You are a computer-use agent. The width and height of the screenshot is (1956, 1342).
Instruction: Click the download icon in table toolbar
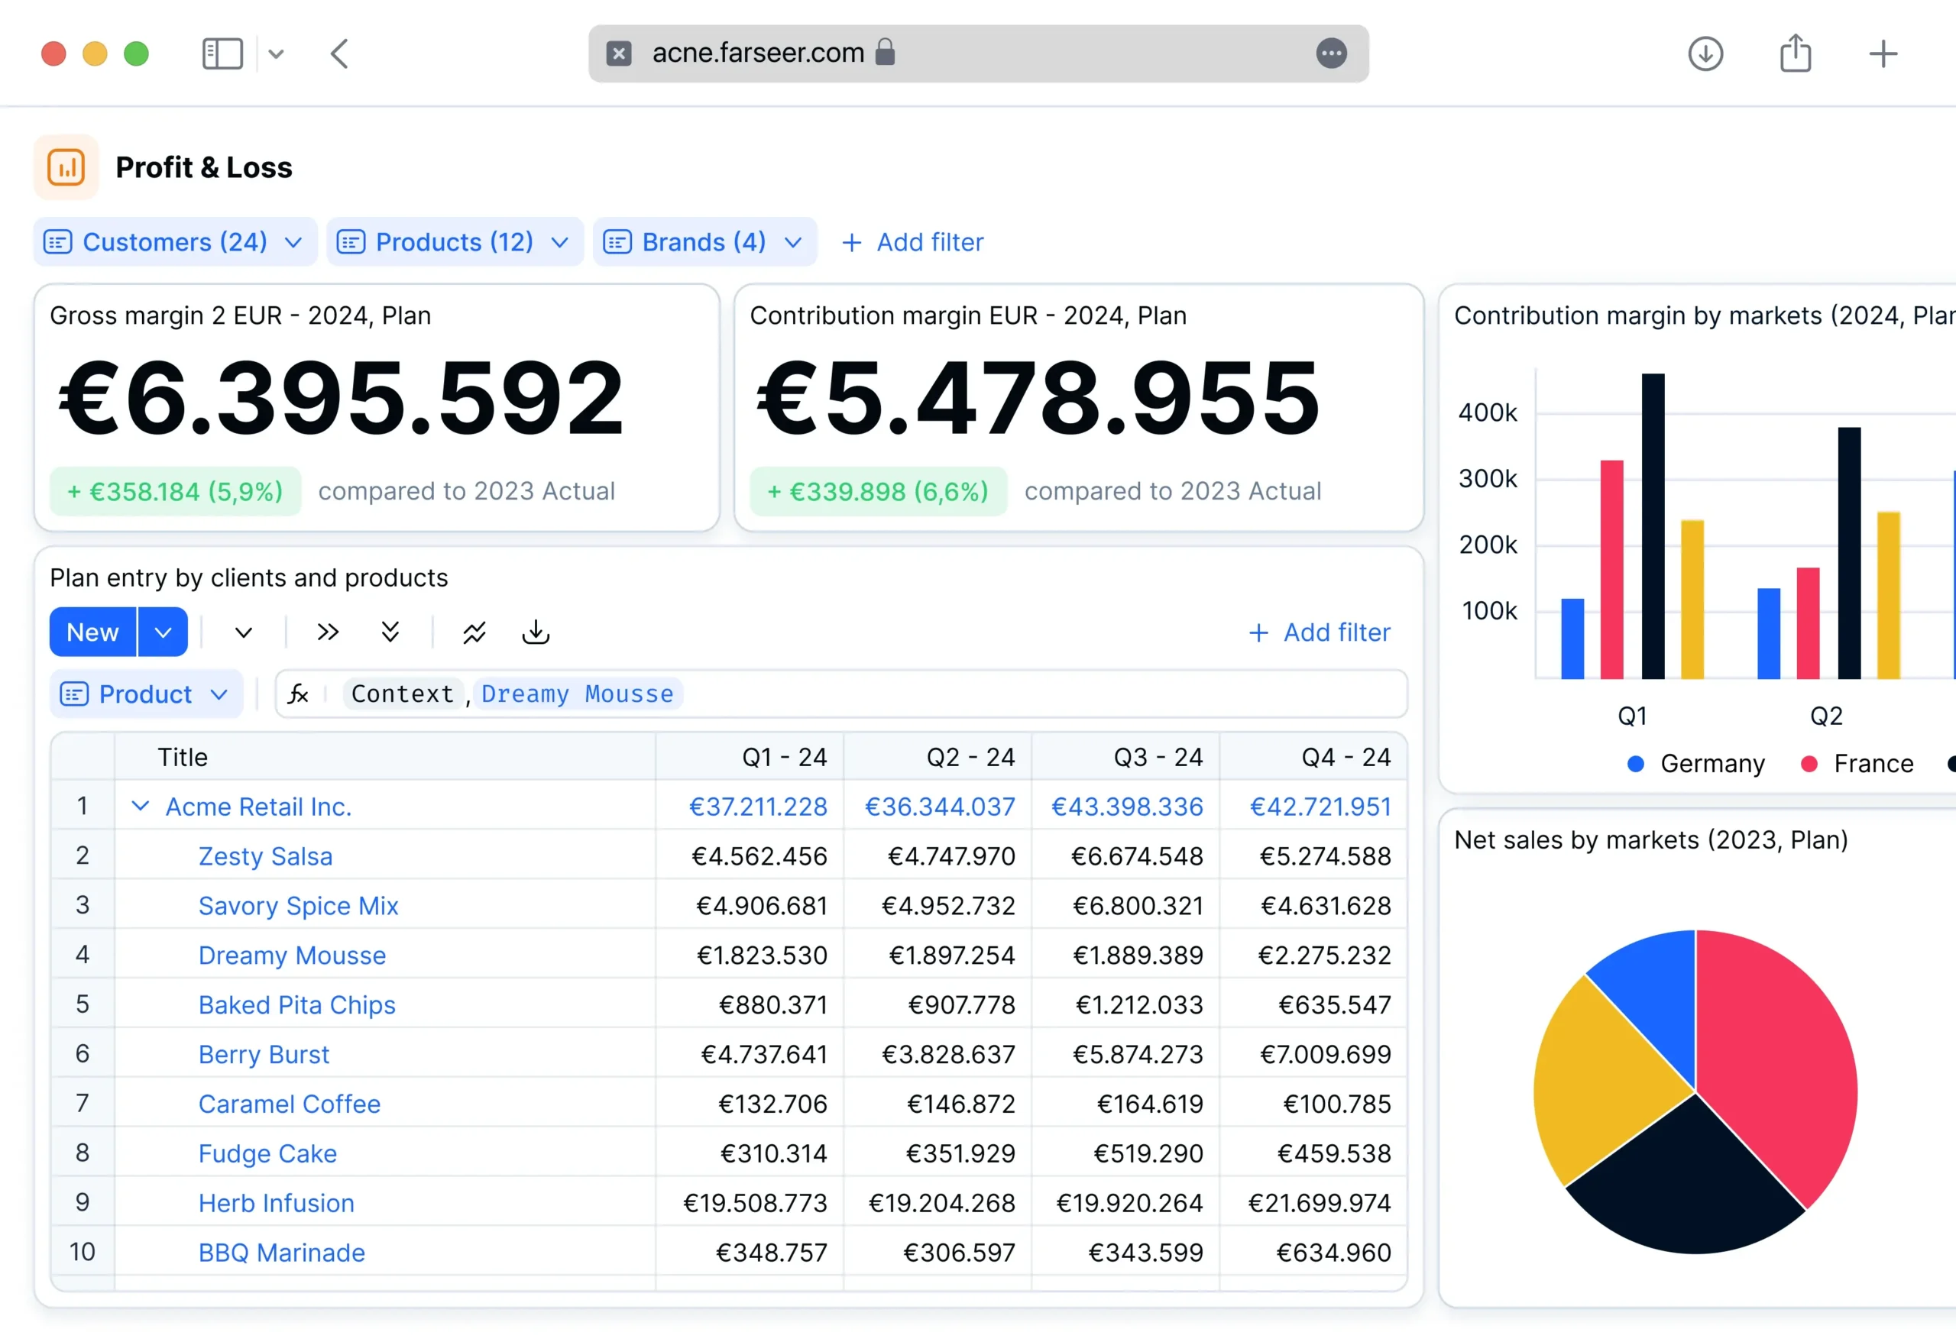pyautogui.click(x=536, y=632)
